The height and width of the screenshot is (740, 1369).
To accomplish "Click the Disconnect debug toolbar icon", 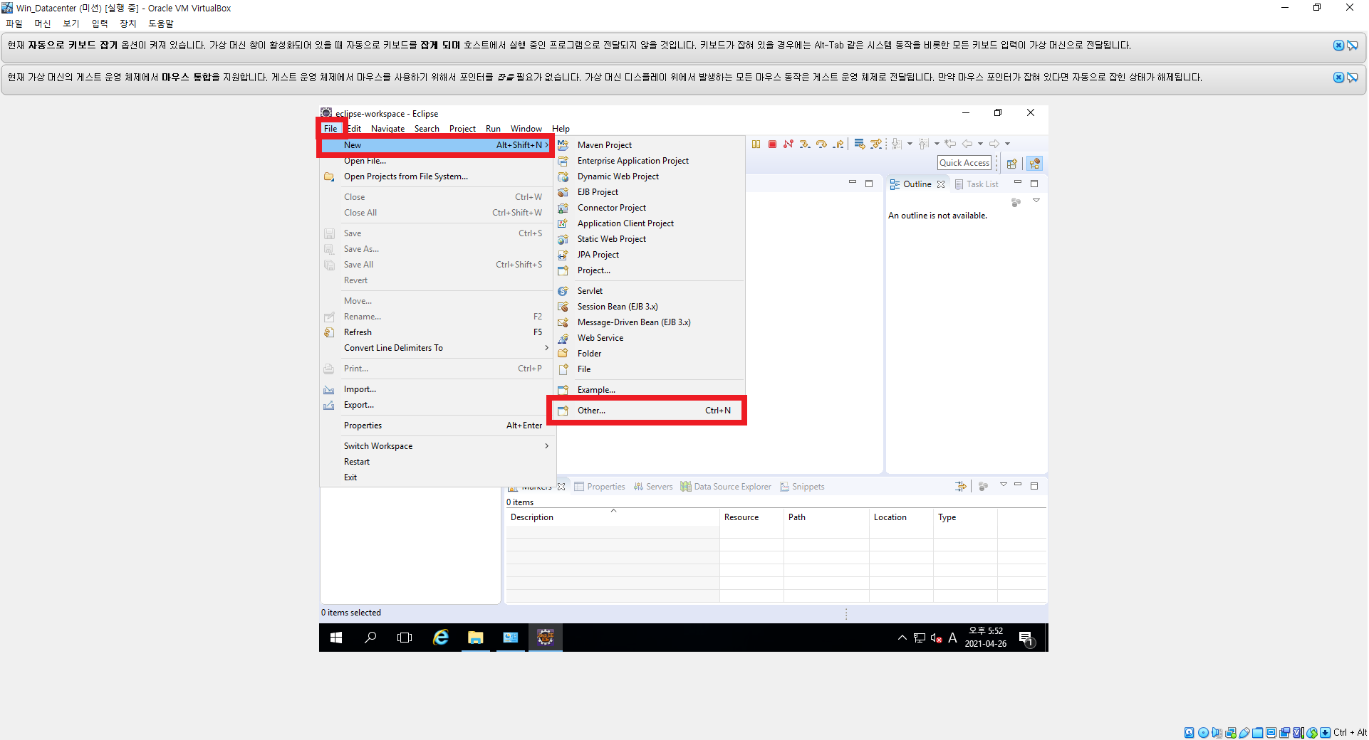I will [x=788, y=144].
